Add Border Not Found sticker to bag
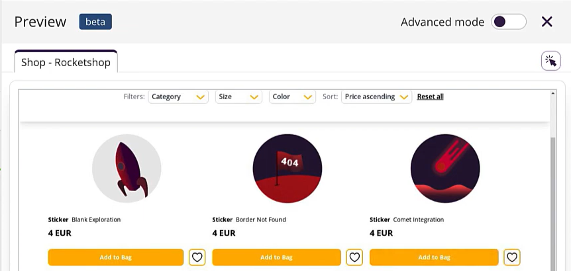 pos(276,257)
